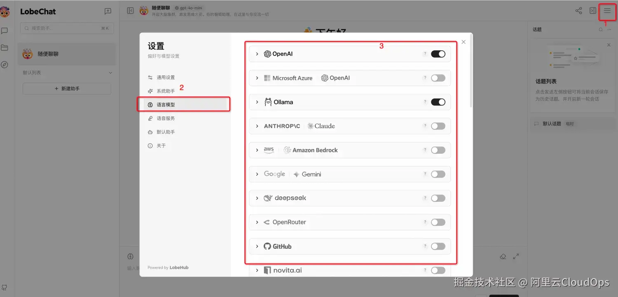The width and height of the screenshot is (618, 297).
Task: Collapse the 默认列表 group chevron
Action: 110,73
